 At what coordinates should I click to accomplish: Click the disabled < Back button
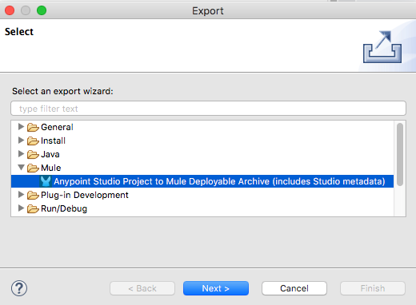tap(142, 288)
